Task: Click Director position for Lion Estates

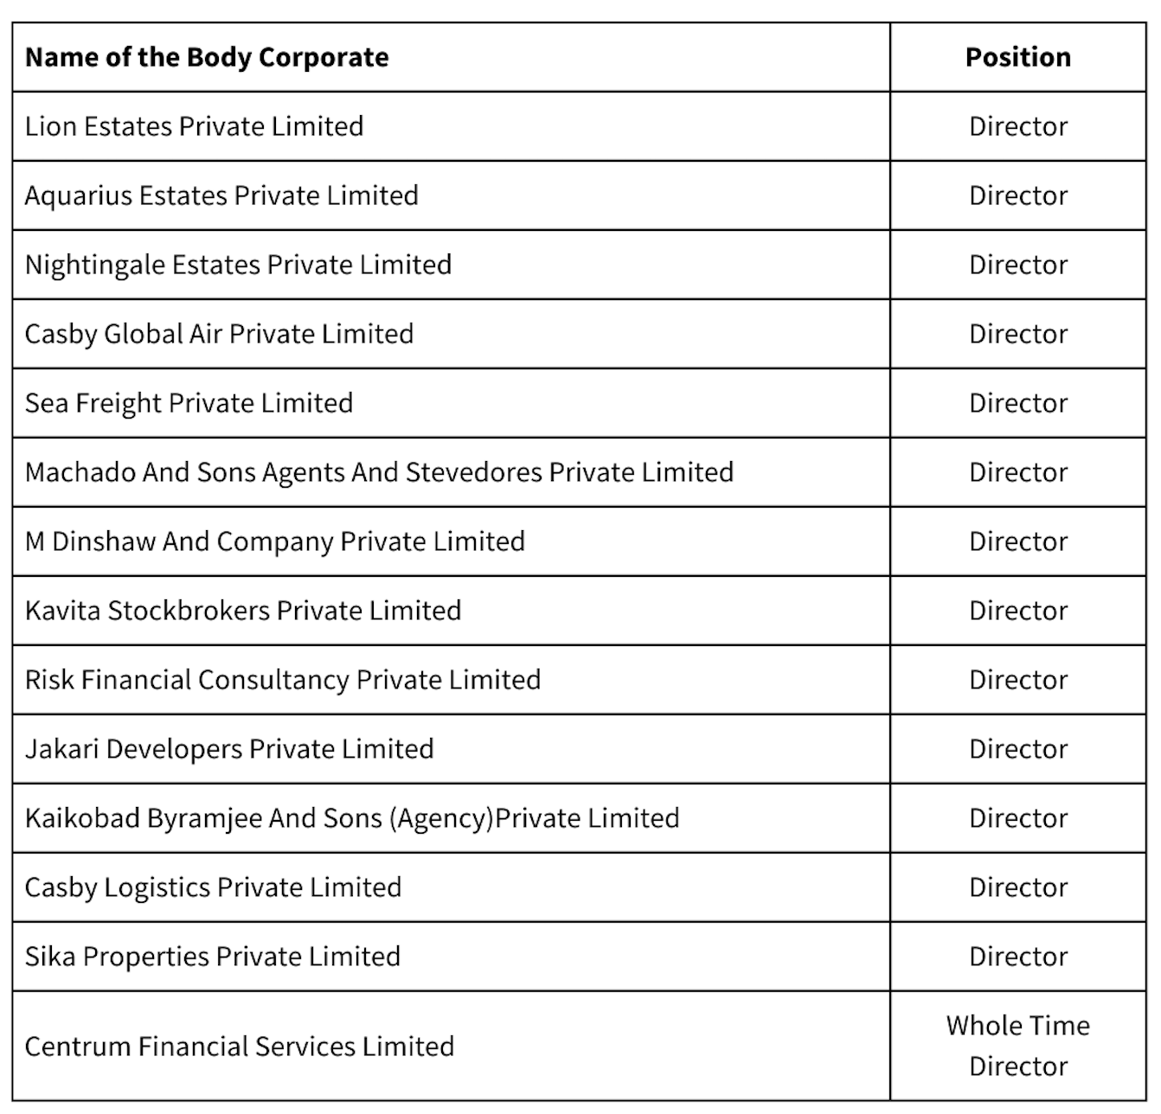Action: [x=1017, y=126]
